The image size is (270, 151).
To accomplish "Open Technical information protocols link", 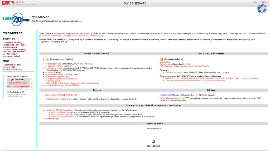I will pyautogui.click(x=174, y=73).
